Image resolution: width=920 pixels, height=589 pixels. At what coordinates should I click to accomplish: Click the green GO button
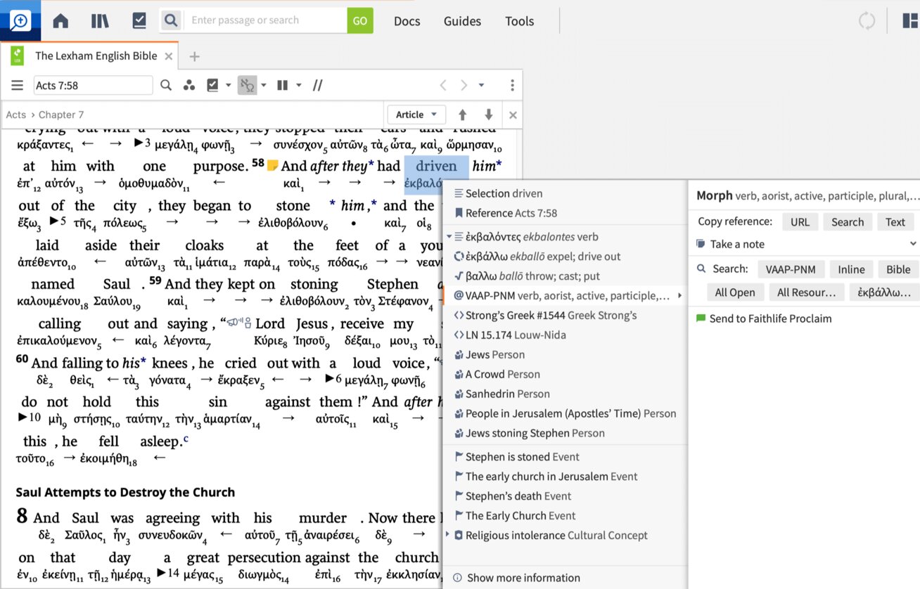coord(359,21)
